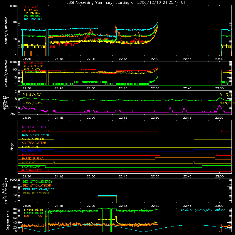Viewport: 235px width, 235px height.
Task: Select the BAD_PACKETS flag label
Action: click(x=31, y=171)
